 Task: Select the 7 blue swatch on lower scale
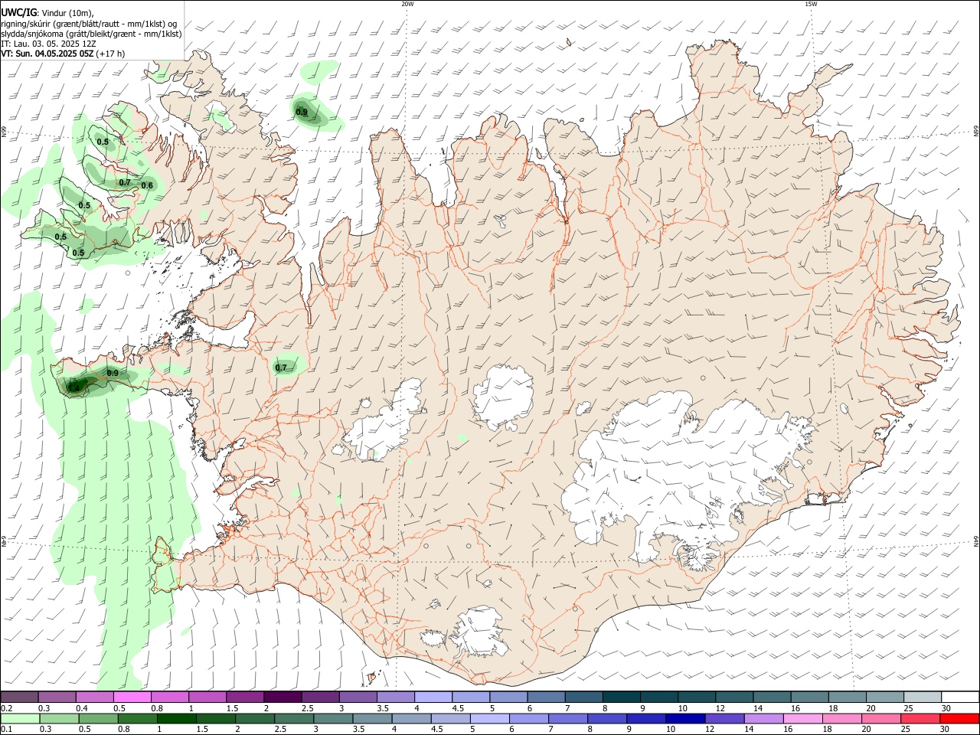pos(567,718)
